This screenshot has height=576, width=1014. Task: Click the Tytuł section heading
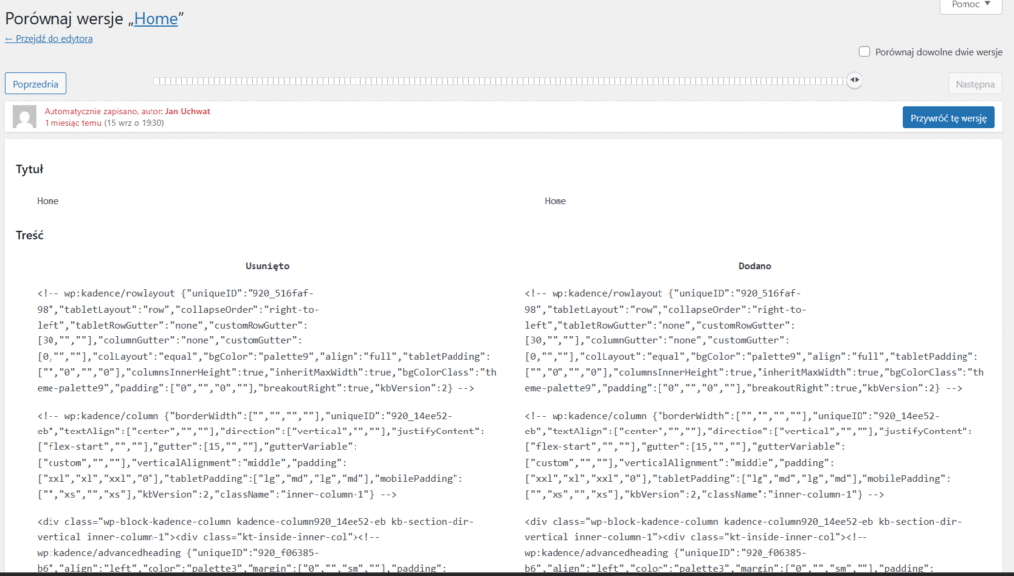tap(29, 169)
